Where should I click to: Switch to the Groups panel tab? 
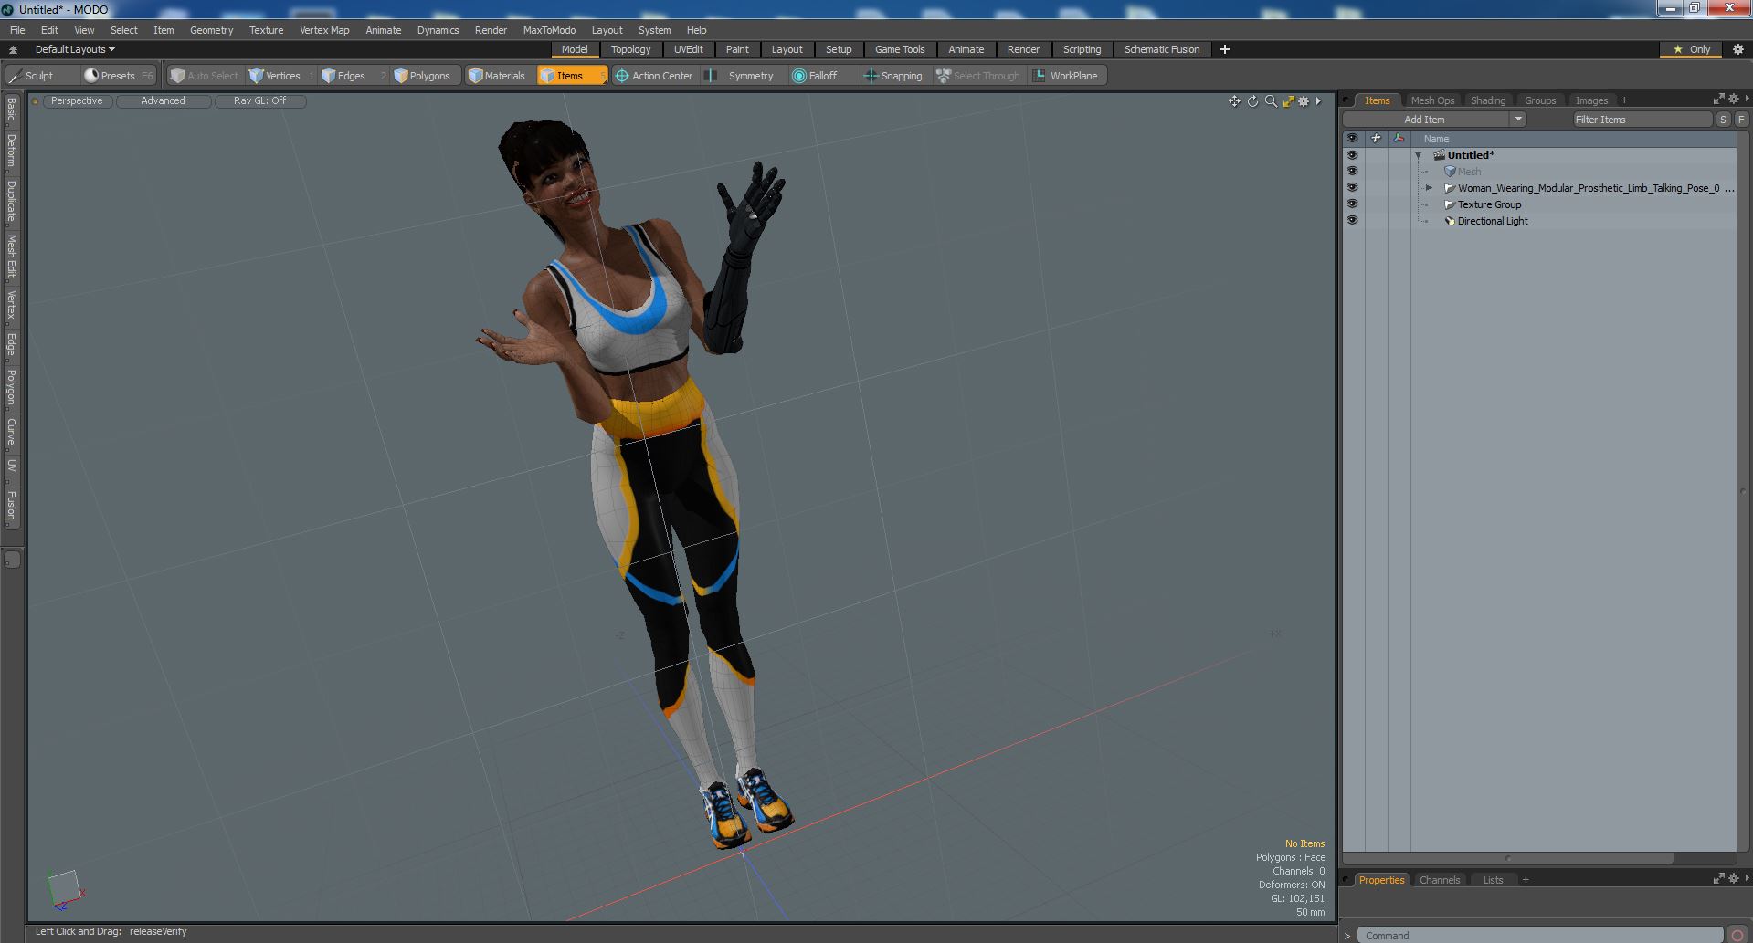(x=1540, y=100)
